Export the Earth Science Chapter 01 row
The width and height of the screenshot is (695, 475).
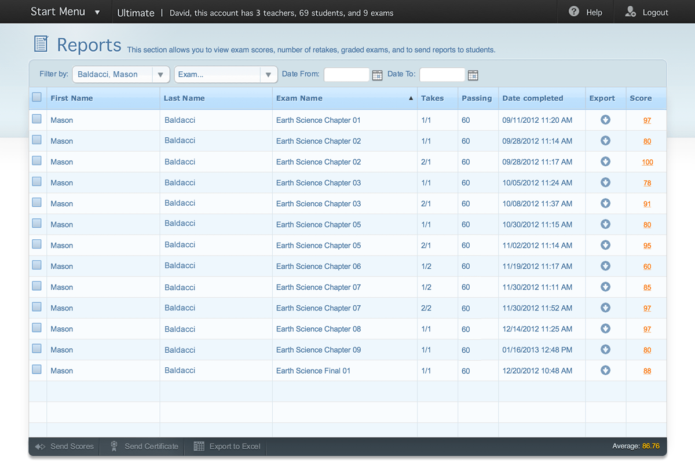pos(605,120)
